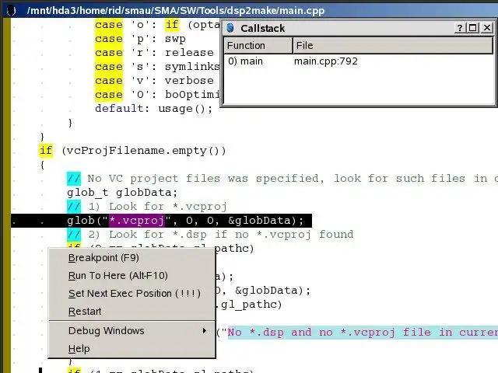Click the Callstack window icon
The height and width of the screenshot is (373, 498).
coord(230,28)
